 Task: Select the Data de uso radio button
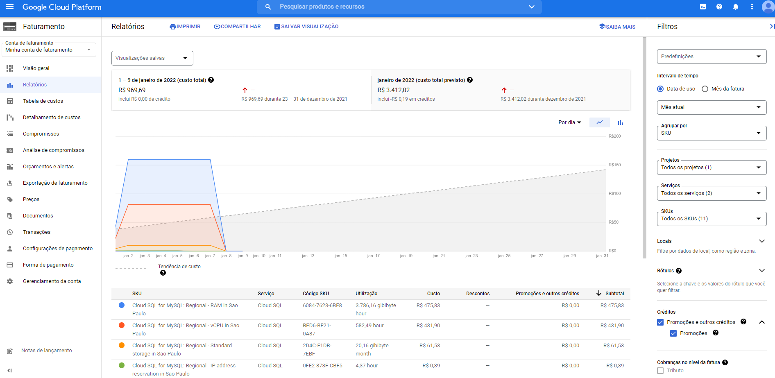point(660,89)
